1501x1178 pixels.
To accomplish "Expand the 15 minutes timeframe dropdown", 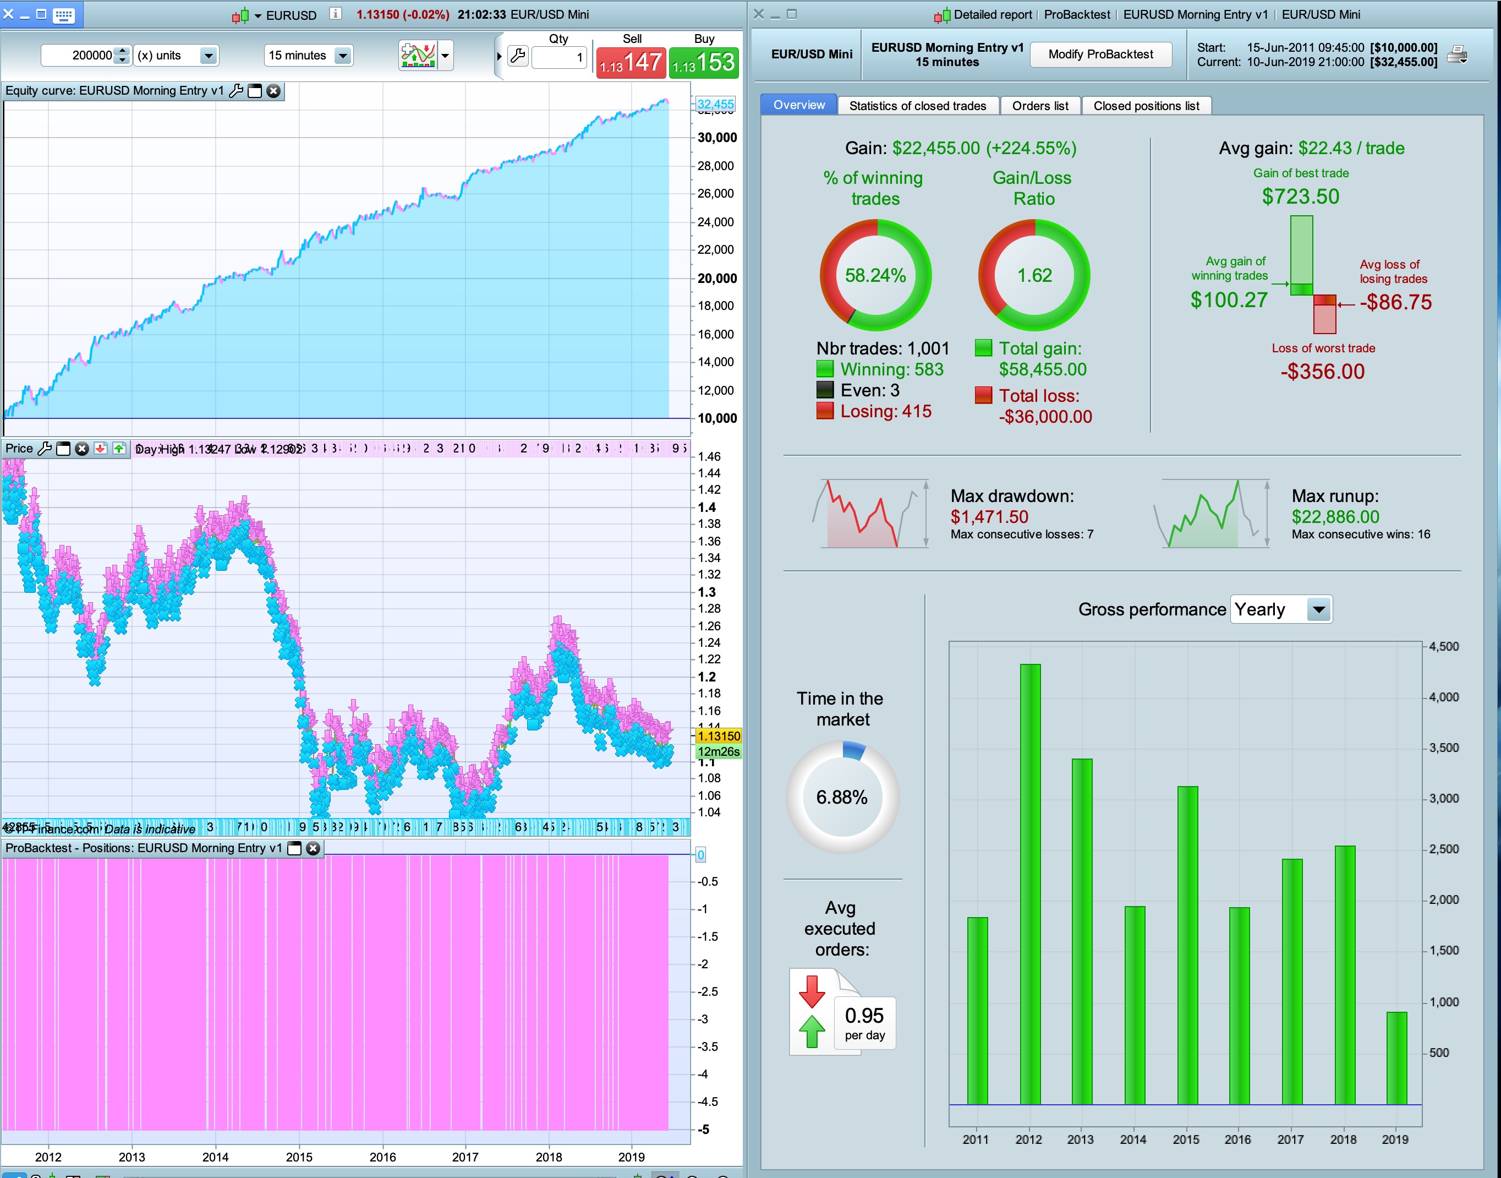I will pyautogui.click(x=343, y=56).
